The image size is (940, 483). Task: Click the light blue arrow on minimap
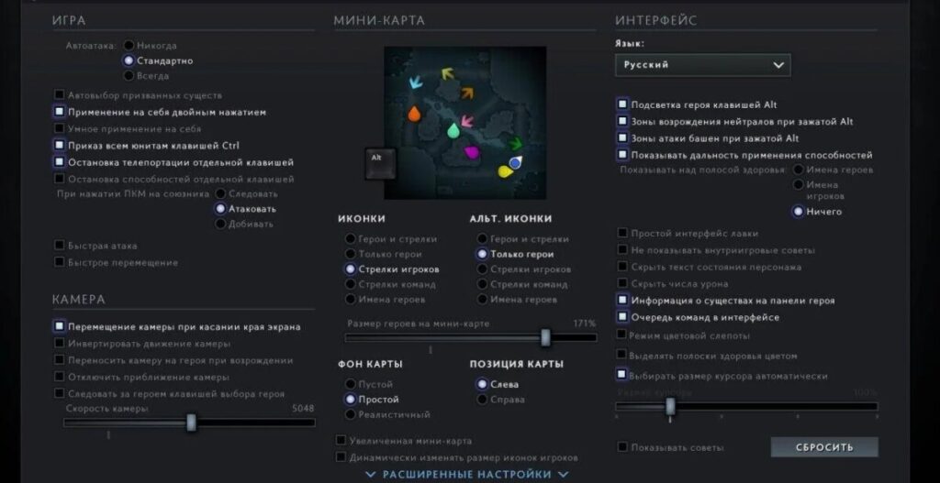[416, 83]
